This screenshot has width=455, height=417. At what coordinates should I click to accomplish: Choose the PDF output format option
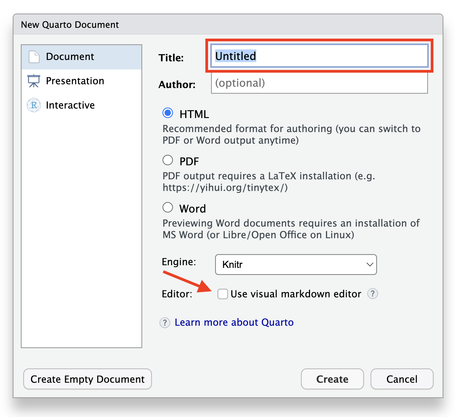click(x=168, y=160)
